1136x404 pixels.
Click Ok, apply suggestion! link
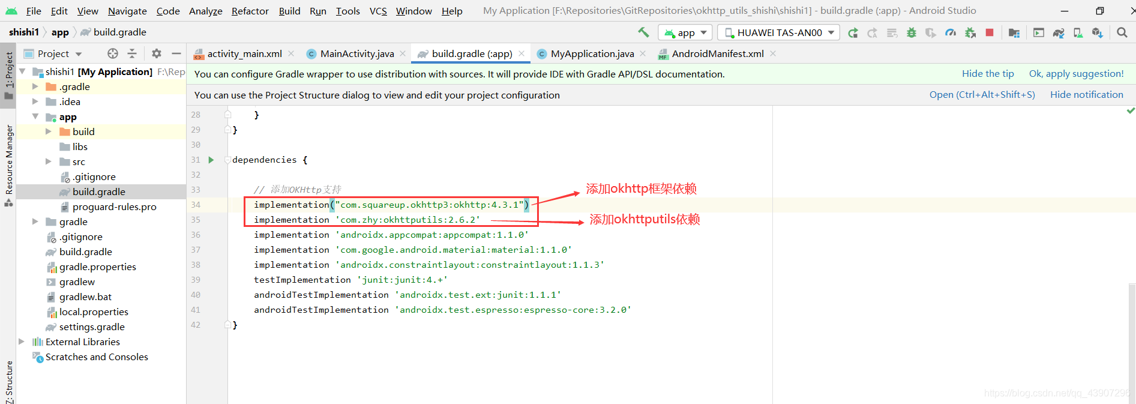pyautogui.click(x=1076, y=74)
